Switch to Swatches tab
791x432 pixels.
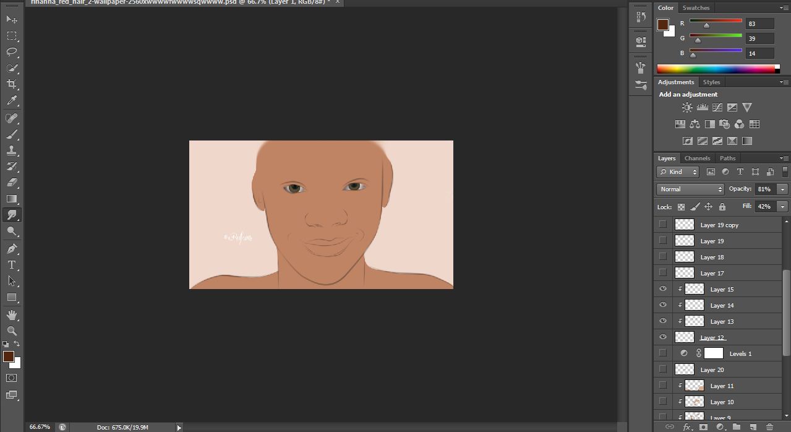[x=696, y=8]
